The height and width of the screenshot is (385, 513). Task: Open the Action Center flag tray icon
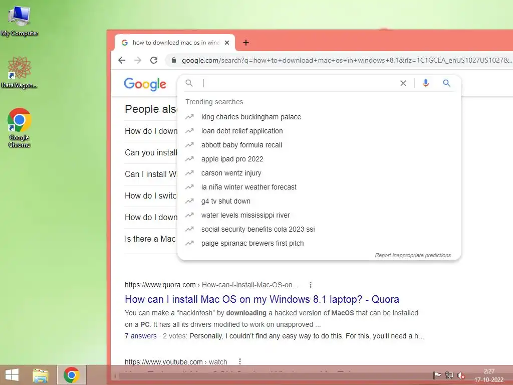coord(437,375)
